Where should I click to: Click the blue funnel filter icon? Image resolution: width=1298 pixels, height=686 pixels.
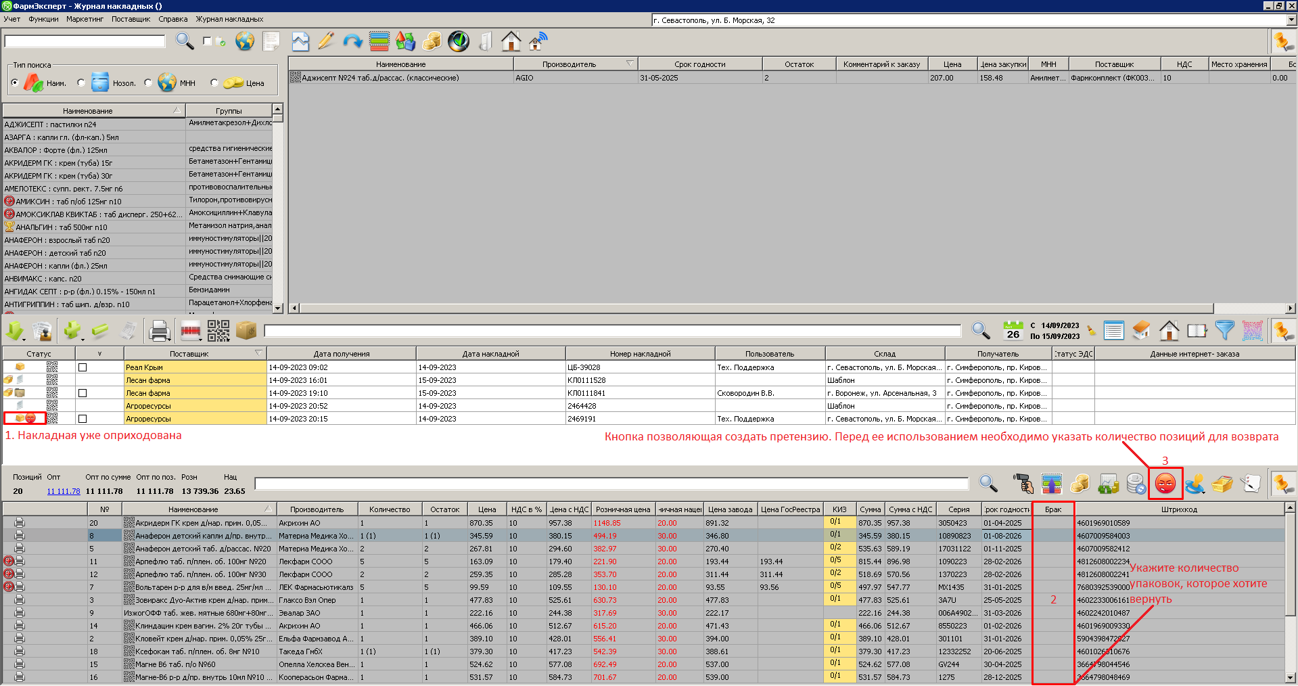point(1224,330)
